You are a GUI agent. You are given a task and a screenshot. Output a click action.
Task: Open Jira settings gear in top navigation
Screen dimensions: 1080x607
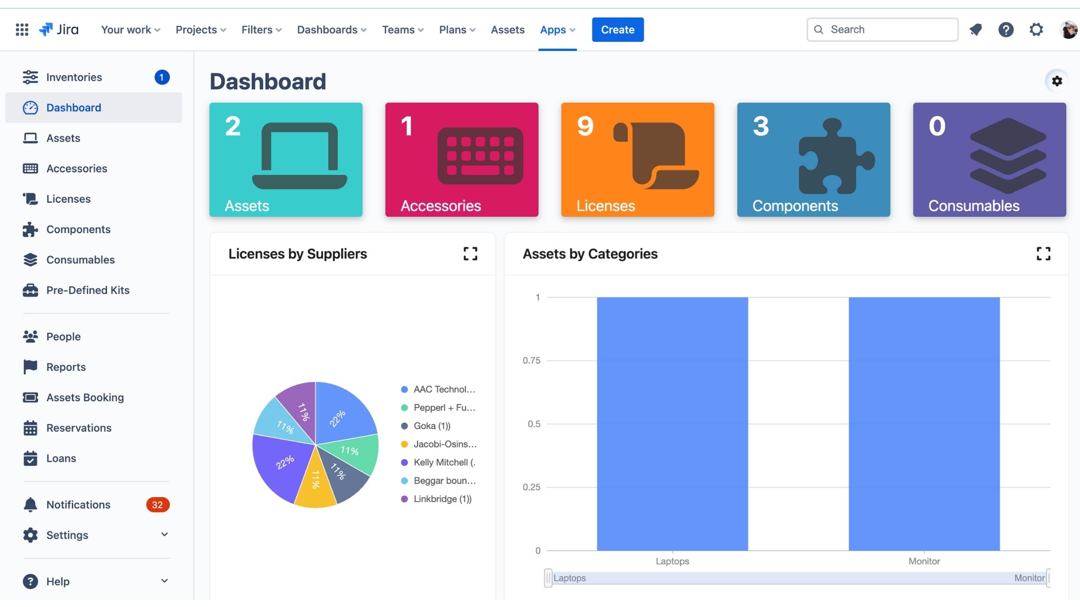1036,30
